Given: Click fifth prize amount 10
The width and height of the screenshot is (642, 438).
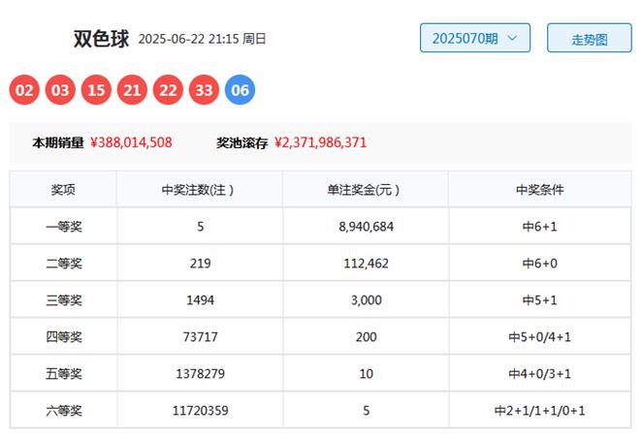Looking at the screenshot, I should click(366, 373).
